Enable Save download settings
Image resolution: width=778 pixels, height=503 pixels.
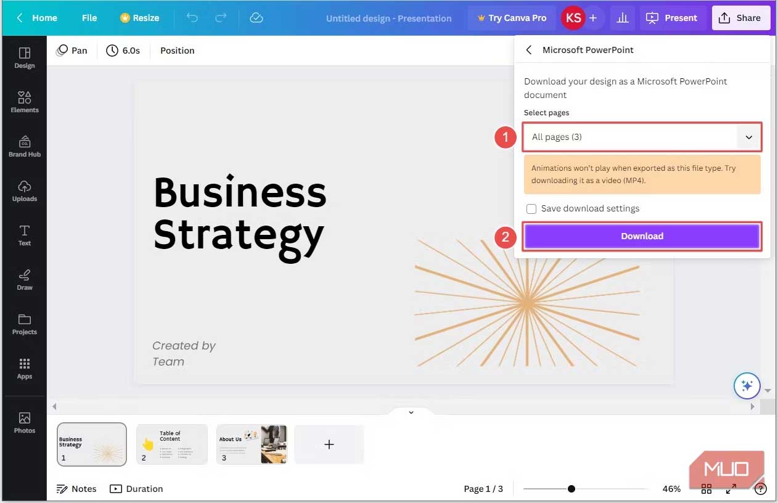(x=531, y=208)
